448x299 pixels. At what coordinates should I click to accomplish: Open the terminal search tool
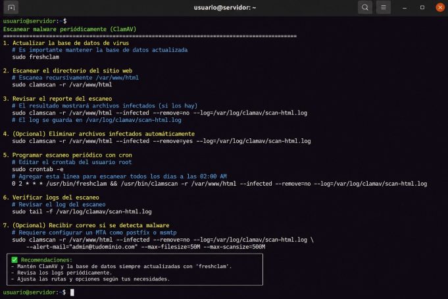365,7
